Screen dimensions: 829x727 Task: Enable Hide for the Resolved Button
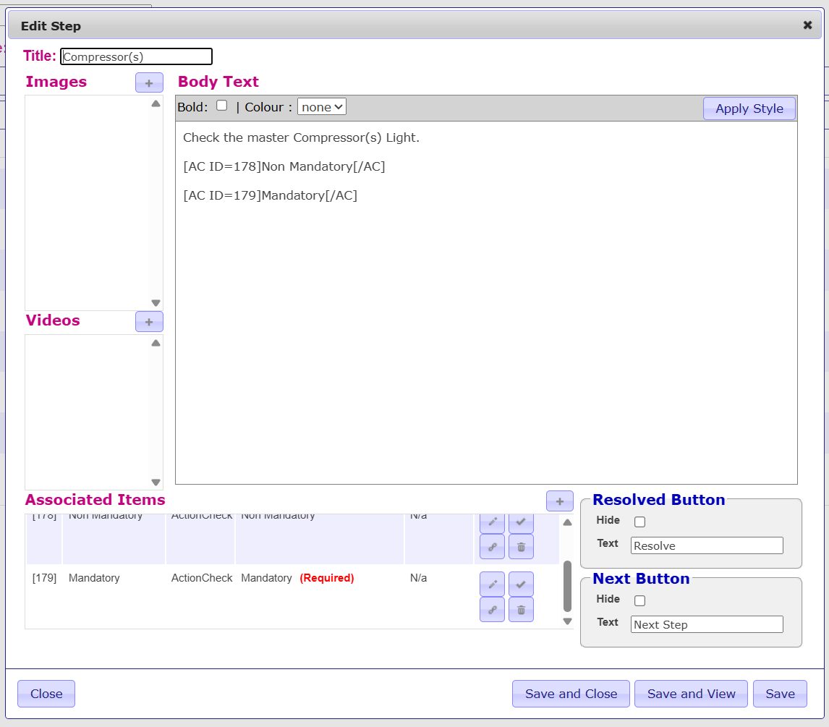pyautogui.click(x=639, y=522)
